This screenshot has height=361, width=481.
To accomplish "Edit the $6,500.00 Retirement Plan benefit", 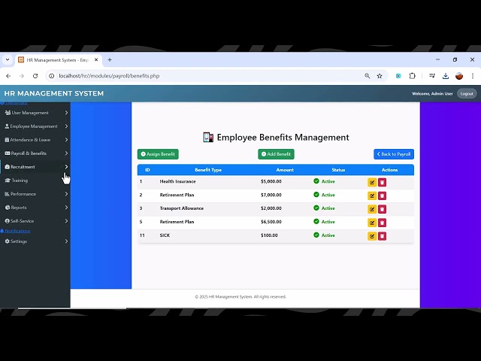I will (x=372, y=223).
